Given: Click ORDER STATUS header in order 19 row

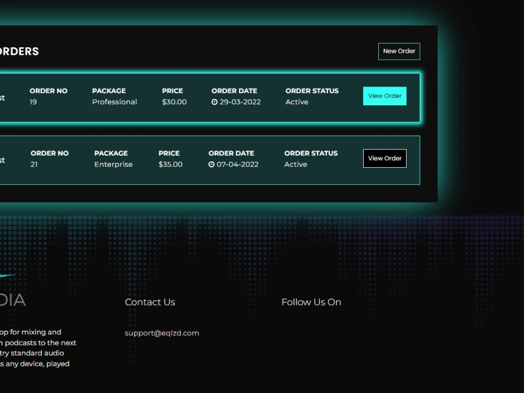Looking at the screenshot, I should 312,91.
